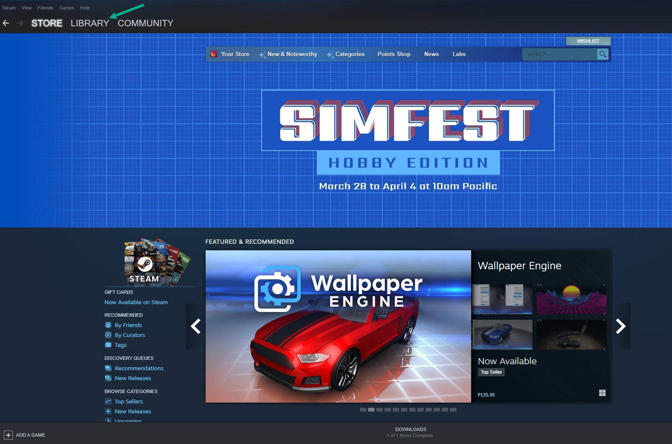Show previous featured game with left arrow
Screen dimensions: 672x444
click(195, 326)
